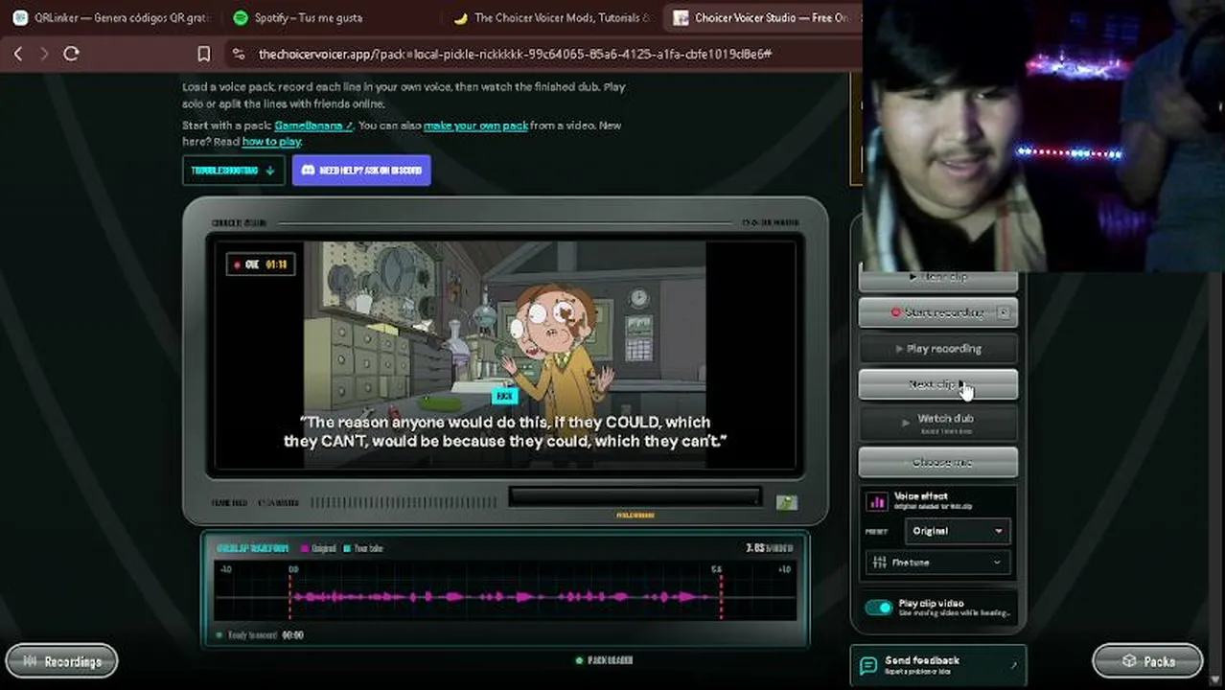Screen dimensions: 1225x690
Task: Click the Start recording button
Action: (x=937, y=312)
